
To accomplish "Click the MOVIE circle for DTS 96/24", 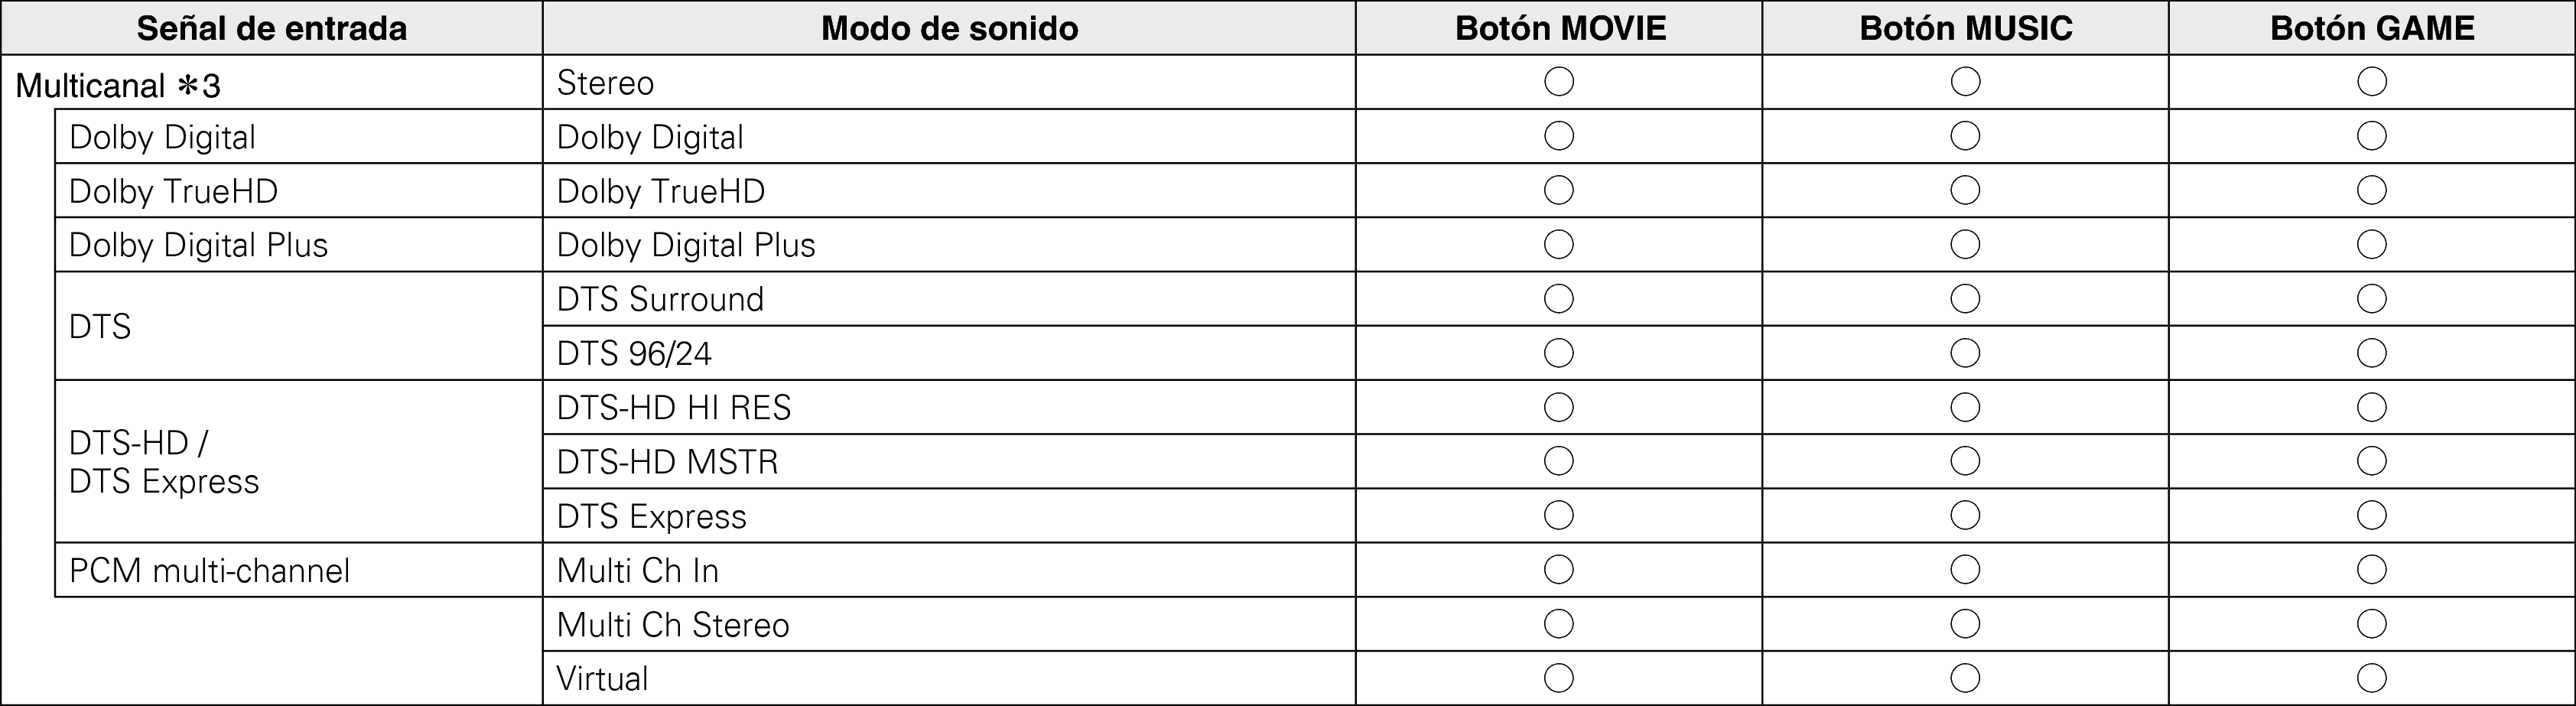I will [1559, 353].
